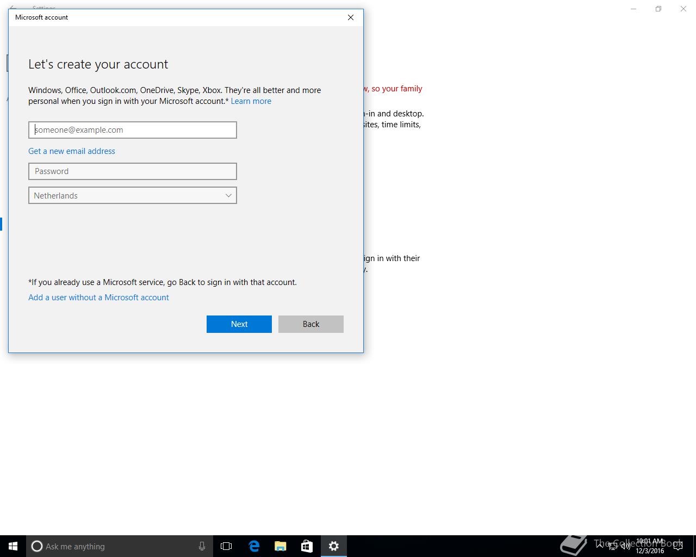This screenshot has width=696, height=557.
Task: Launch Microsoft Edge from the taskbar
Action: [x=253, y=546]
